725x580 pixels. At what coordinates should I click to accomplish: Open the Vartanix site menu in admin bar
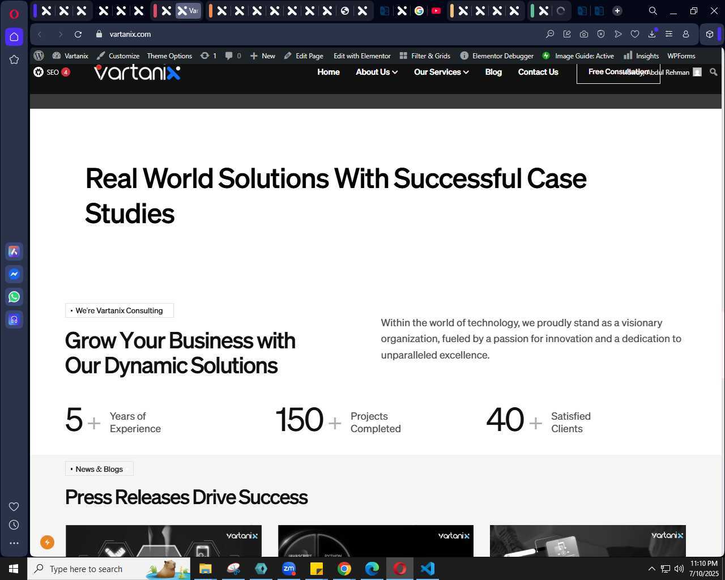click(70, 56)
